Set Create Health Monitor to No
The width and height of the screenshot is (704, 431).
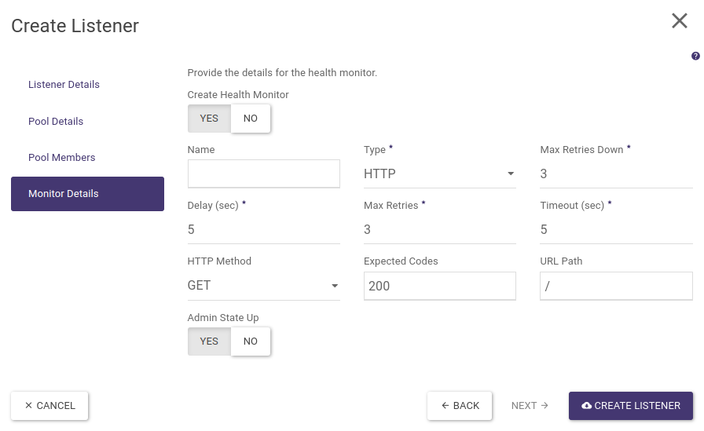251,119
